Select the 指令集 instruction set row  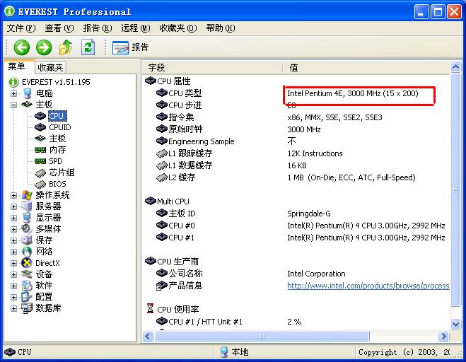(x=296, y=117)
